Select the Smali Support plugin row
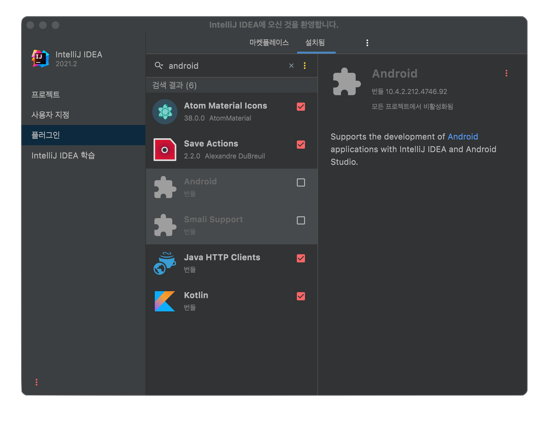This screenshot has width=549, height=422. click(232, 225)
